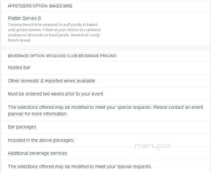The image size is (211, 173).
Task: Select the Hosted bar row
Action: pos(106,67)
